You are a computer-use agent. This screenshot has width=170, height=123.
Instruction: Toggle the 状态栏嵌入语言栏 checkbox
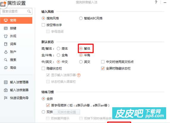click(x=48, y=82)
